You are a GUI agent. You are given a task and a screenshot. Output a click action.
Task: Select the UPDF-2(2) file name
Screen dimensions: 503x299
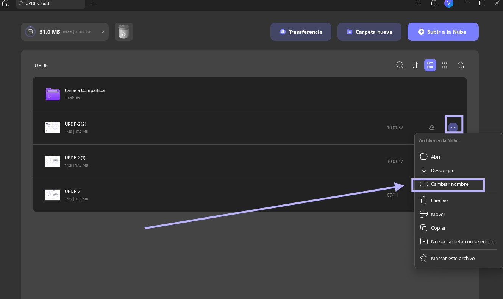pos(75,124)
